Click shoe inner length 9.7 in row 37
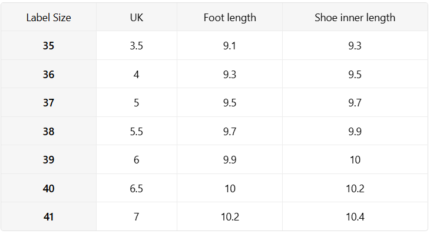This screenshot has width=430, height=234. click(355, 103)
